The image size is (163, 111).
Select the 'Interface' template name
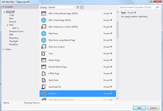coord(52,93)
